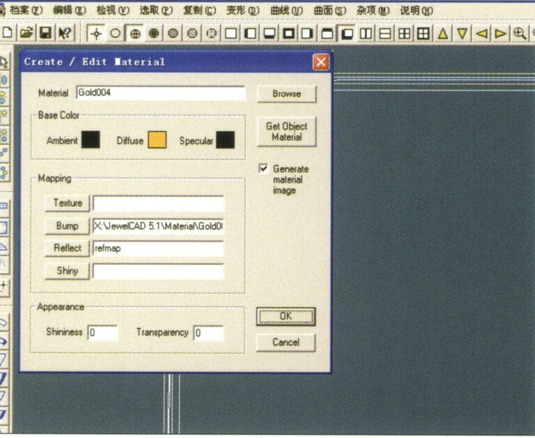Split the view into two rows

[385, 33]
